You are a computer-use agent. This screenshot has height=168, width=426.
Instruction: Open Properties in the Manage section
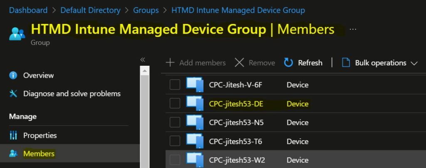coord(40,135)
